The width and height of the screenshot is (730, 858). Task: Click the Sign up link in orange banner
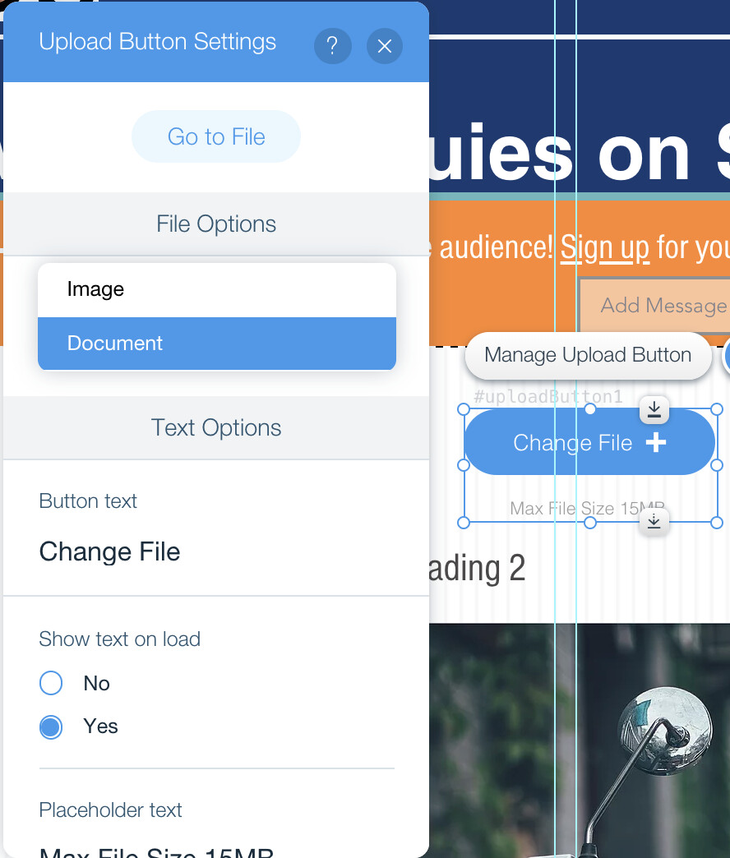605,247
